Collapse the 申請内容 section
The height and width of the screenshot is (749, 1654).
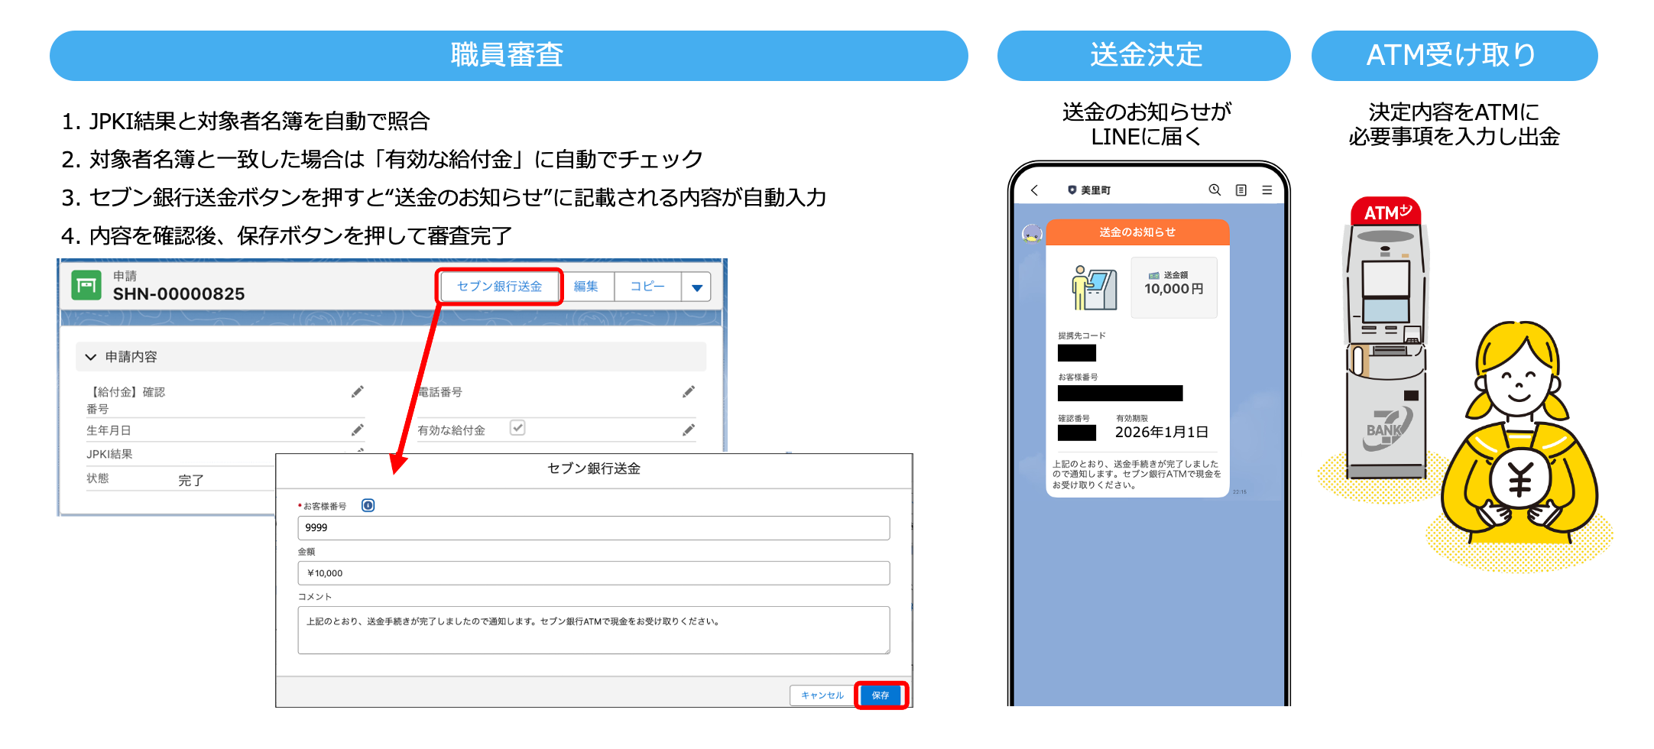click(91, 357)
